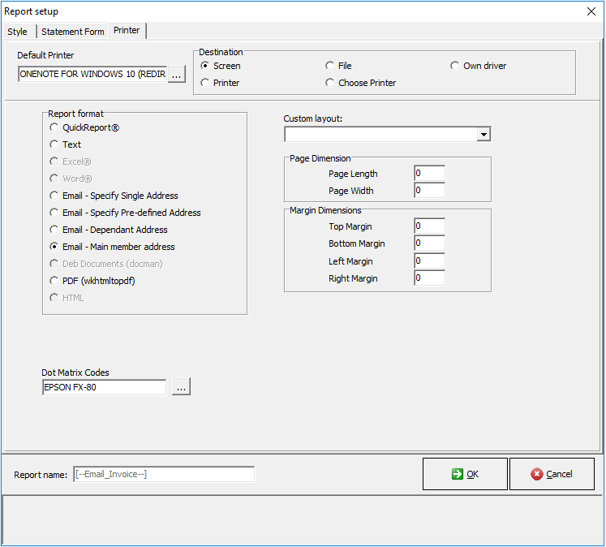Click the OK button
606x547 pixels.
point(465,474)
